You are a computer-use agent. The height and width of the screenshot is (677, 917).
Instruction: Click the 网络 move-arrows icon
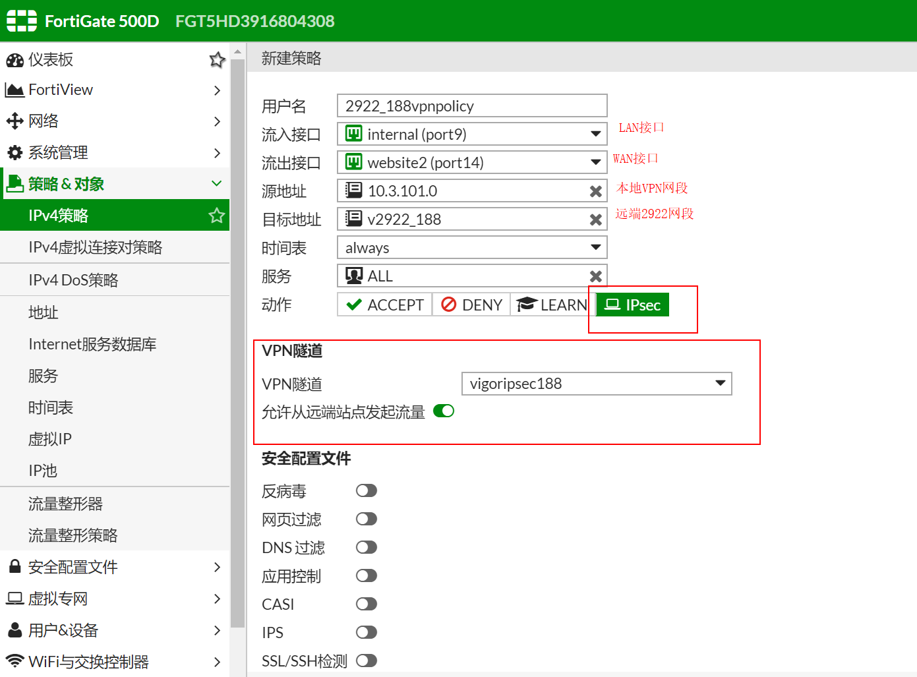[15, 121]
